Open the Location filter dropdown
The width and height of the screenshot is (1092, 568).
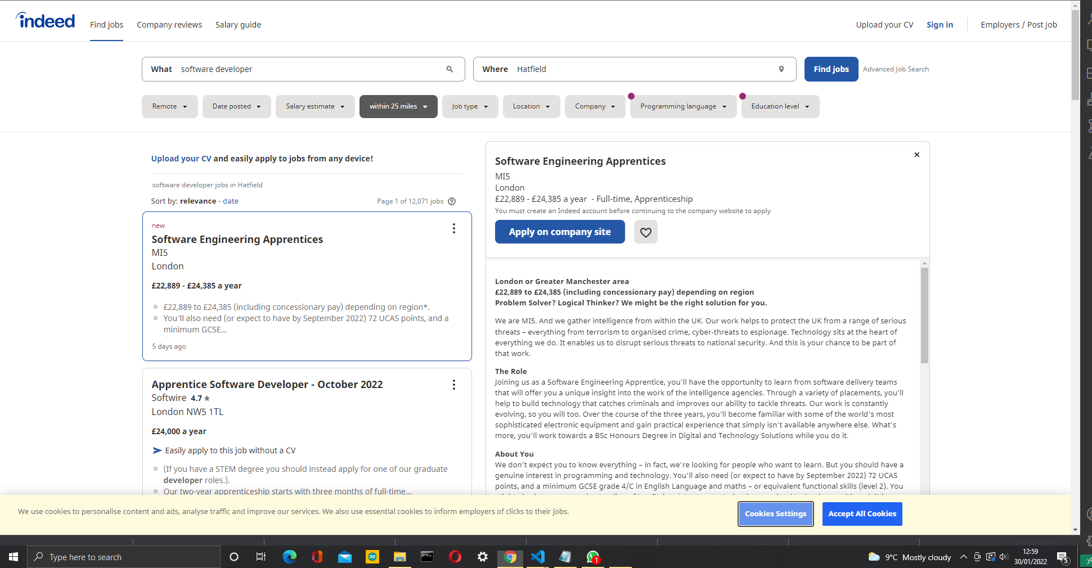pyautogui.click(x=531, y=106)
